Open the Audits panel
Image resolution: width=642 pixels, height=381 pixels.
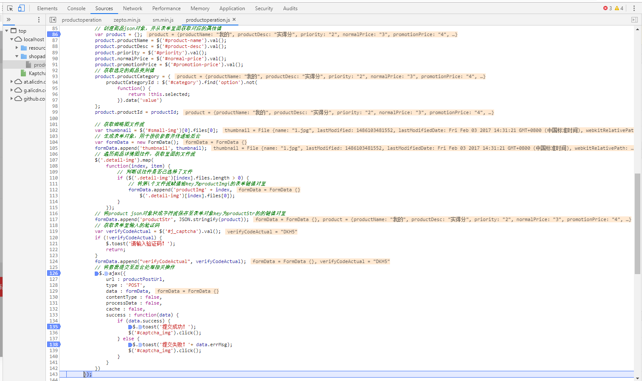click(x=290, y=8)
